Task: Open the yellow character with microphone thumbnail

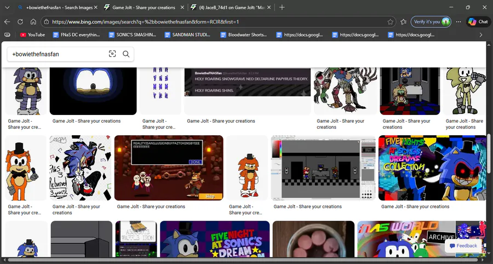Action: [465, 91]
